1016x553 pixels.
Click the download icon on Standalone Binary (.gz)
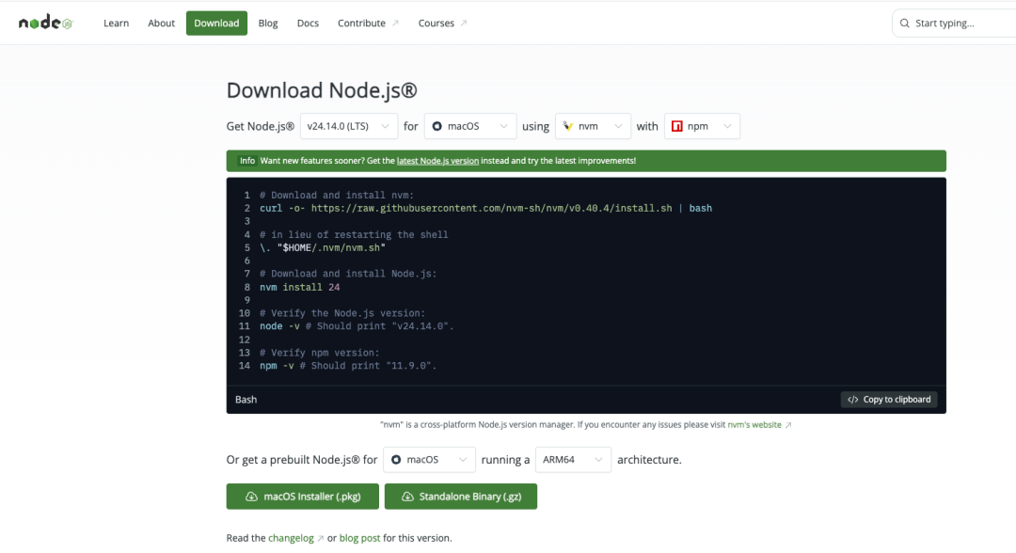(406, 496)
